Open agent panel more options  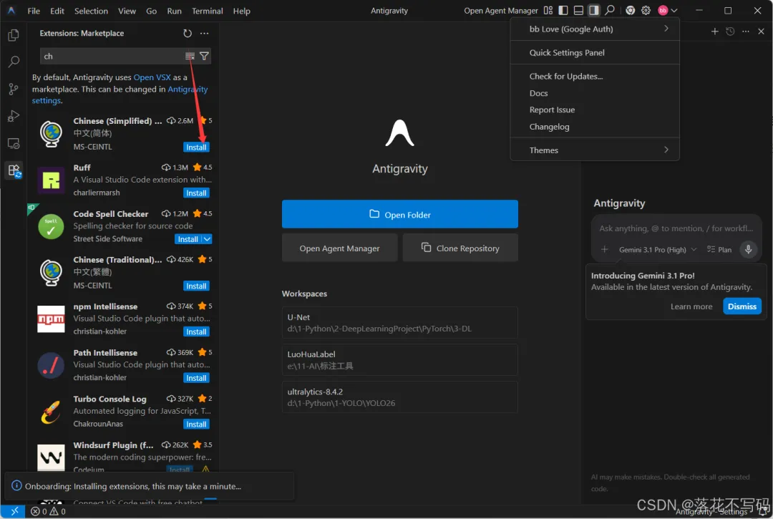pos(745,31)
